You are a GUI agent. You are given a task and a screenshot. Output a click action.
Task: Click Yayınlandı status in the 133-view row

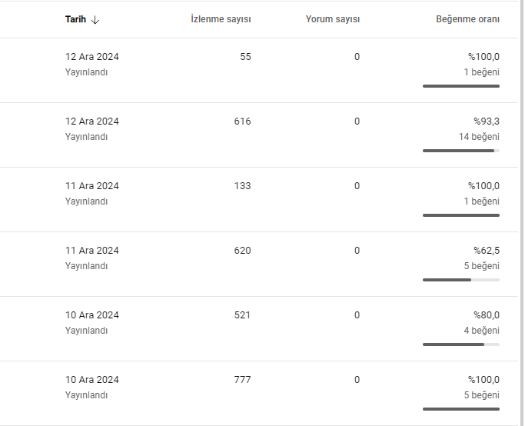pyautogui.click(x=86, y=201)
